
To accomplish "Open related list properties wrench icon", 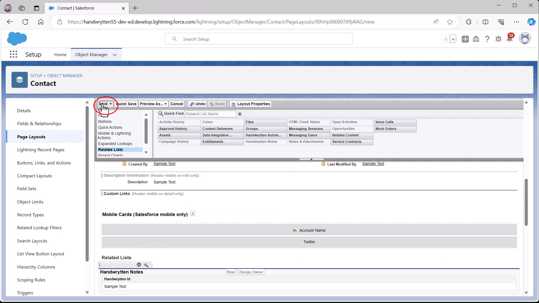I will point(146,265).
